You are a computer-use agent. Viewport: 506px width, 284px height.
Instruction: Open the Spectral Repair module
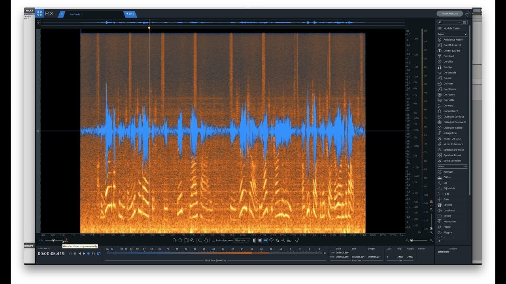click(450, 155)
